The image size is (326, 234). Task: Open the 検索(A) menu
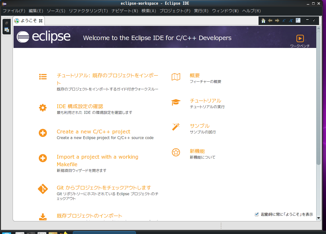point(148,11)
